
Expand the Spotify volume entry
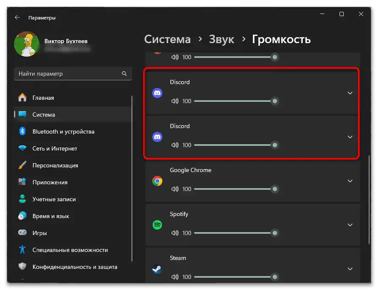(x=350, y=225)
